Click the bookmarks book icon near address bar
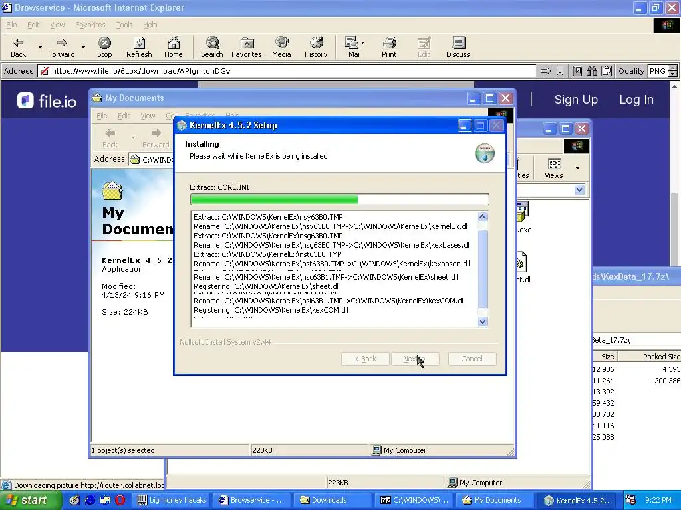Image resolution: width=681 pixels, height=510 pixels. click(x=577, y=71)
